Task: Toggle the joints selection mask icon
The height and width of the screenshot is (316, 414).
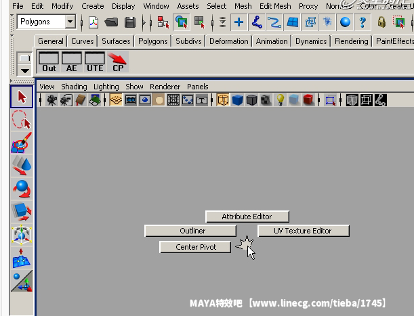Action: [x=257, y=22]
